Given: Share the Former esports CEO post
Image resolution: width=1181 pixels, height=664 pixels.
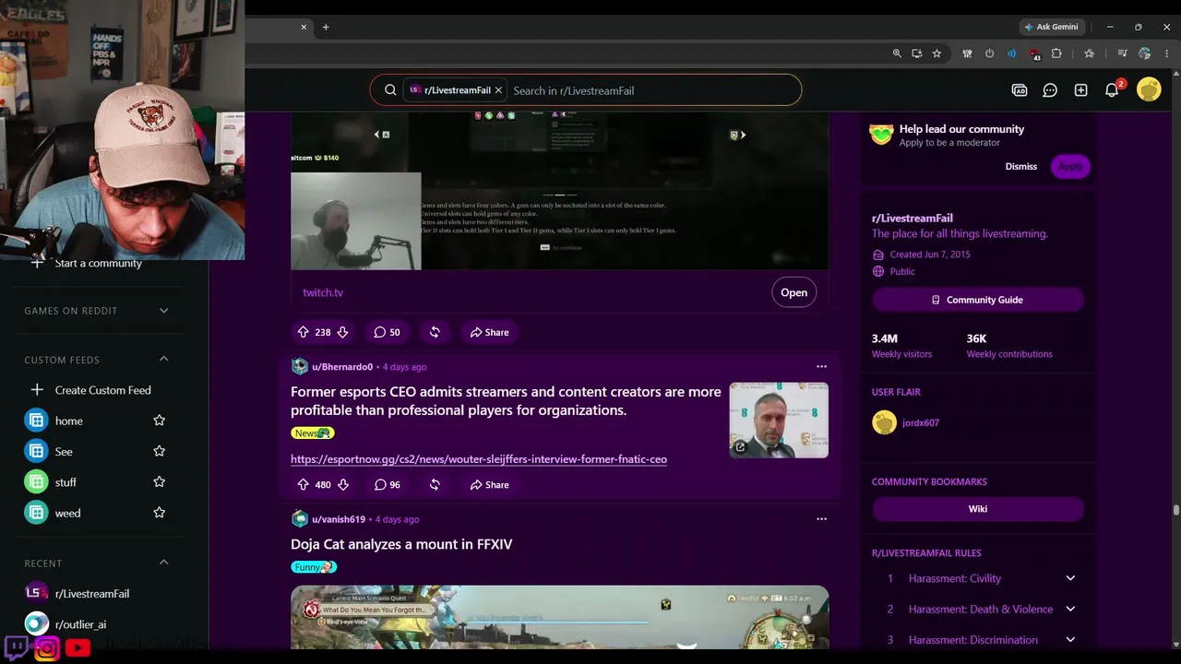Looking at the screenshot, I should (489, 484).
